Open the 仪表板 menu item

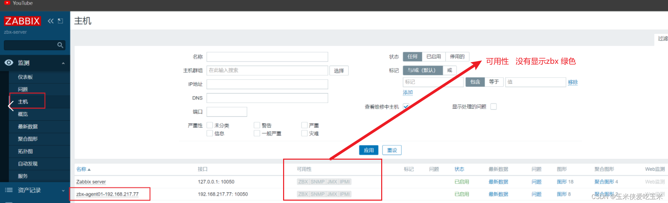(25, 77)
